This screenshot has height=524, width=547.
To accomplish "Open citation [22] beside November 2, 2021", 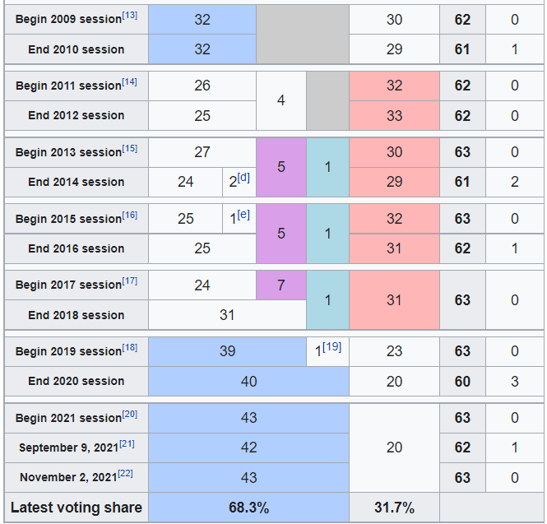I will point(126,474).
